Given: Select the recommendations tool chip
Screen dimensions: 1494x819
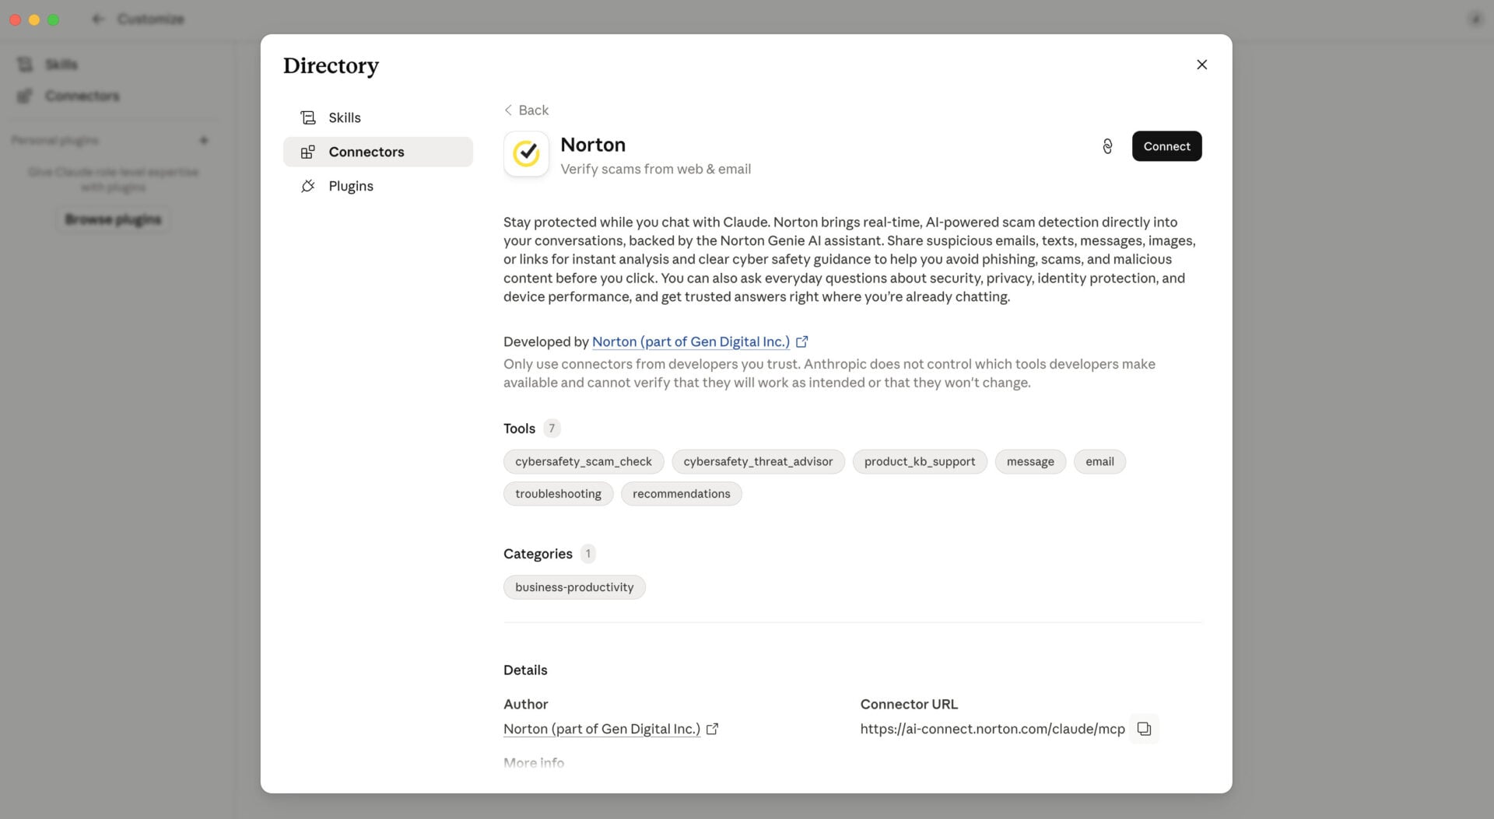Looking at the screenshot, I should point(681,494).
